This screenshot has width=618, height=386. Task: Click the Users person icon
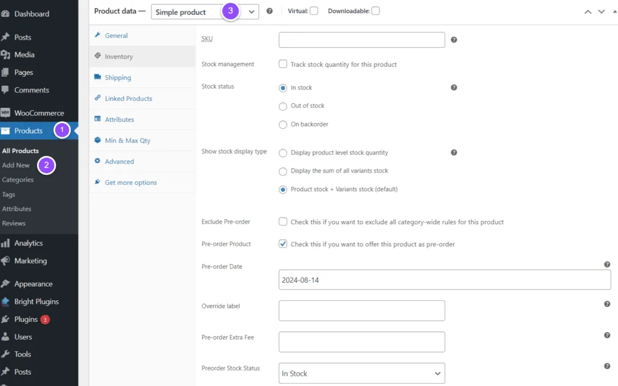tap(5, 337)
